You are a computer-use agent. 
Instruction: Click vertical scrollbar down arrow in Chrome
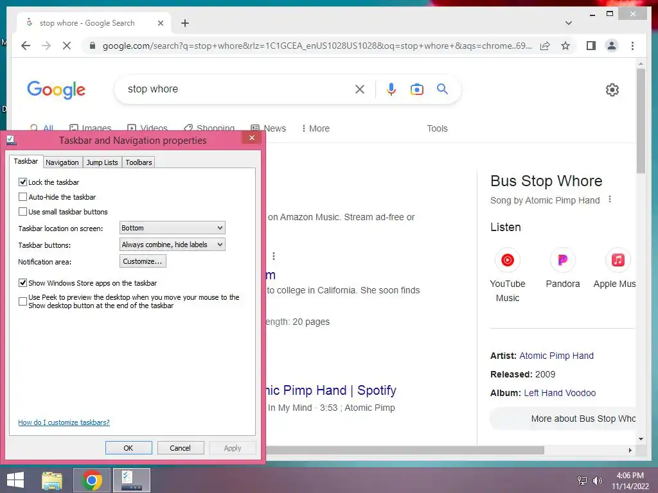pyautogui.click(x=641, y=439)
